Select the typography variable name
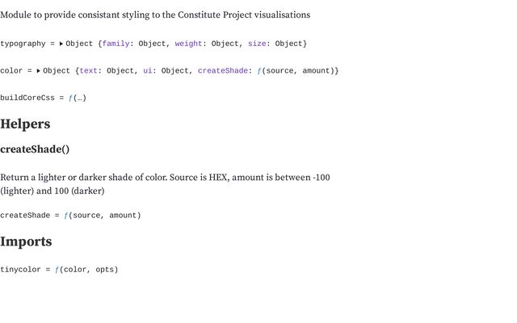The height and width of the screenshot is (323, 517). [23, 44]
